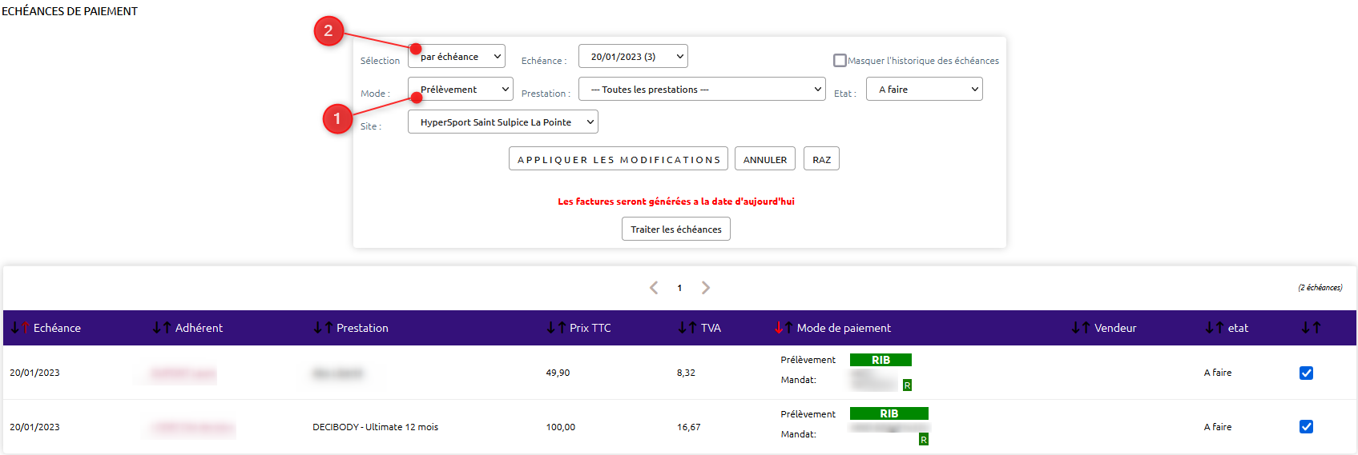Click green R badge in 49,90 row

coord(907,385)
